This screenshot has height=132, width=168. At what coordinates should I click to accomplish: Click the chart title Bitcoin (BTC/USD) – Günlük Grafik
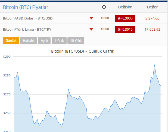tap(82, 51)
